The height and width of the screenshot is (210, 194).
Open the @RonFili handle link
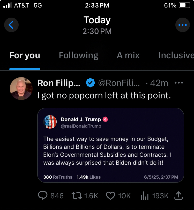119,83
